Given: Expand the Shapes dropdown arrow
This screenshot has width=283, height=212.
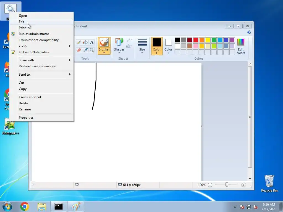Looking at the screenshot, I should [119, 53].
